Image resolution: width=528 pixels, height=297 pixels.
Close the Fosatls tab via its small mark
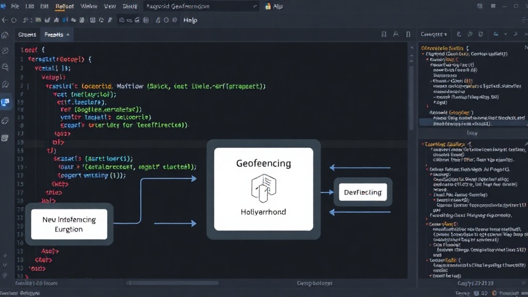[68, 35]
